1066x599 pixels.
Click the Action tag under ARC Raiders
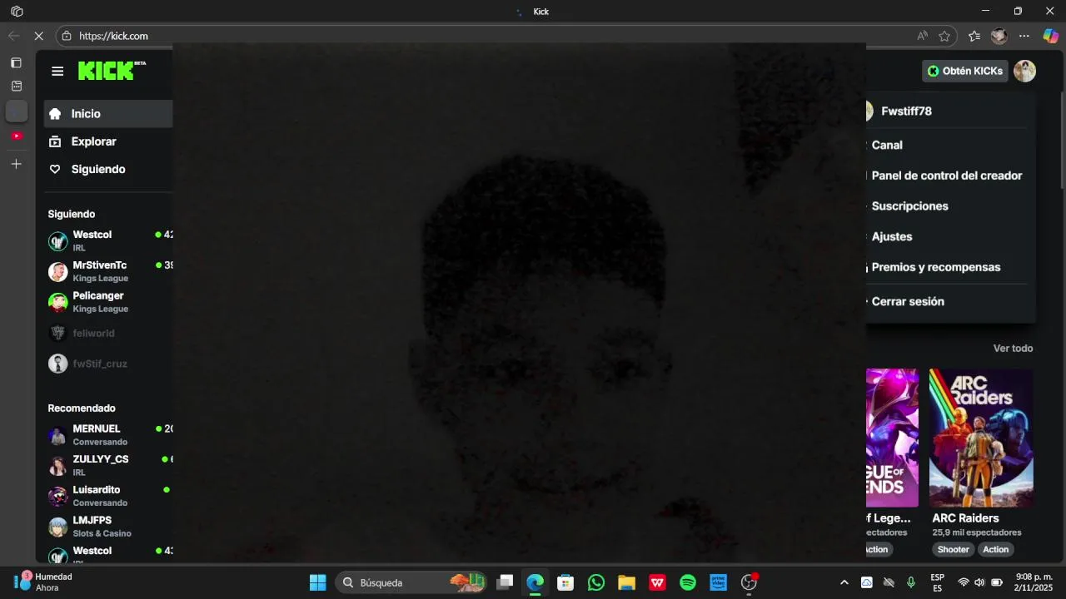[x=995, y=549]
